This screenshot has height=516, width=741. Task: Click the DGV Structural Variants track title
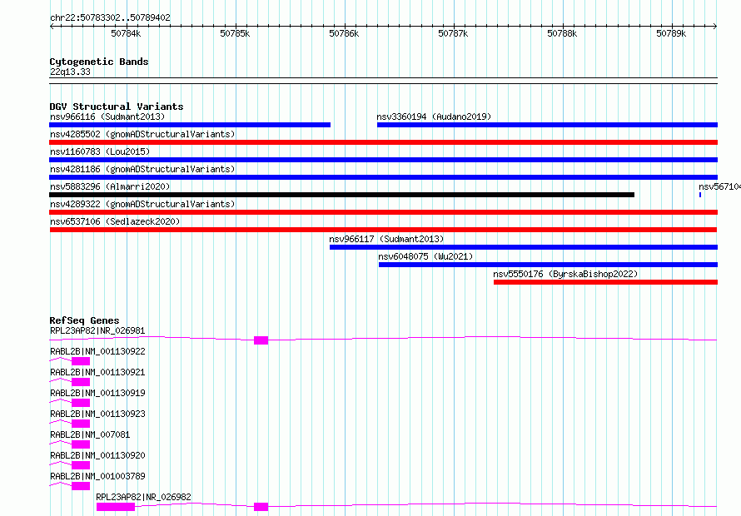pyautogui.click(x=117, y=107)
